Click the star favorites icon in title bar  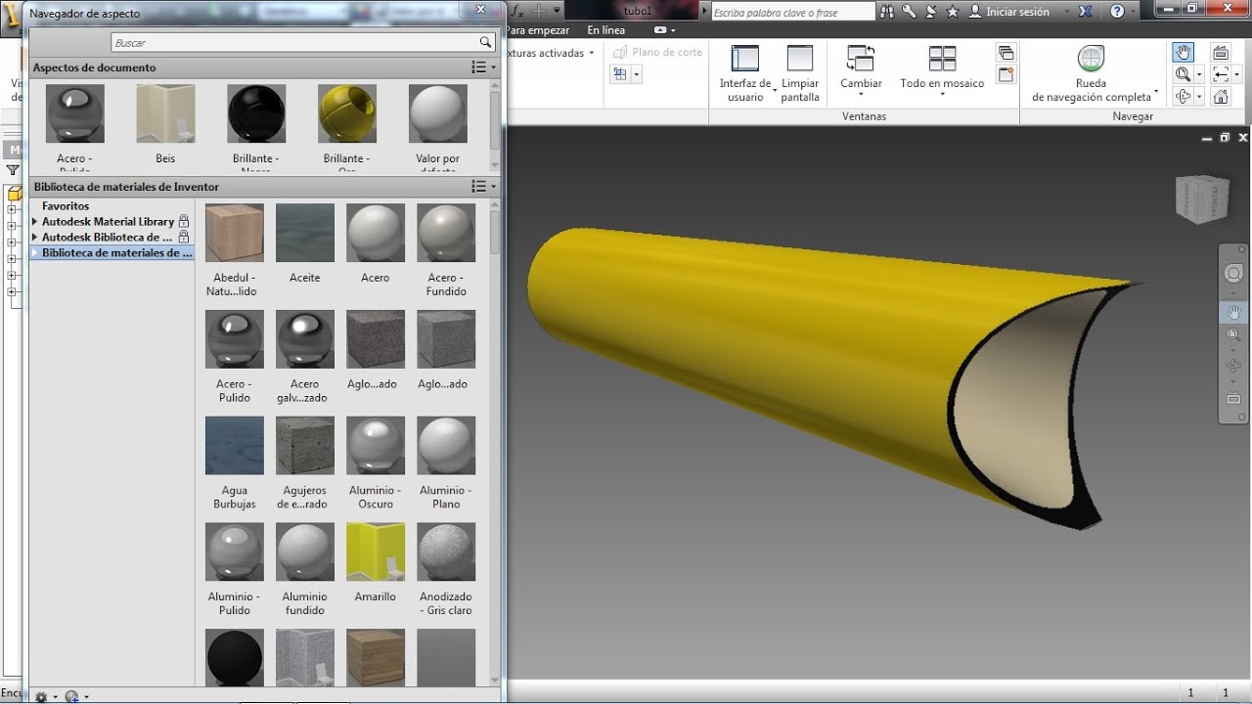[x=953, y=12]
